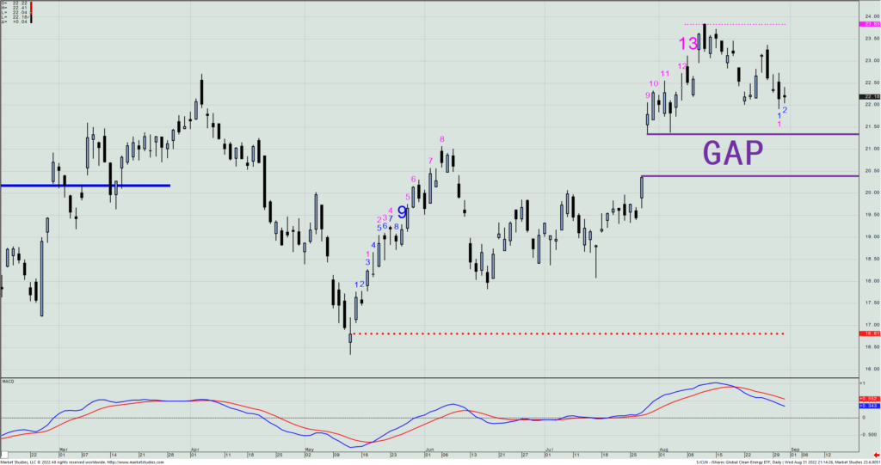This screenshot has width=881, height=465.
Task: Select the lower purple gap boundary line
Action: coord(749,176)
